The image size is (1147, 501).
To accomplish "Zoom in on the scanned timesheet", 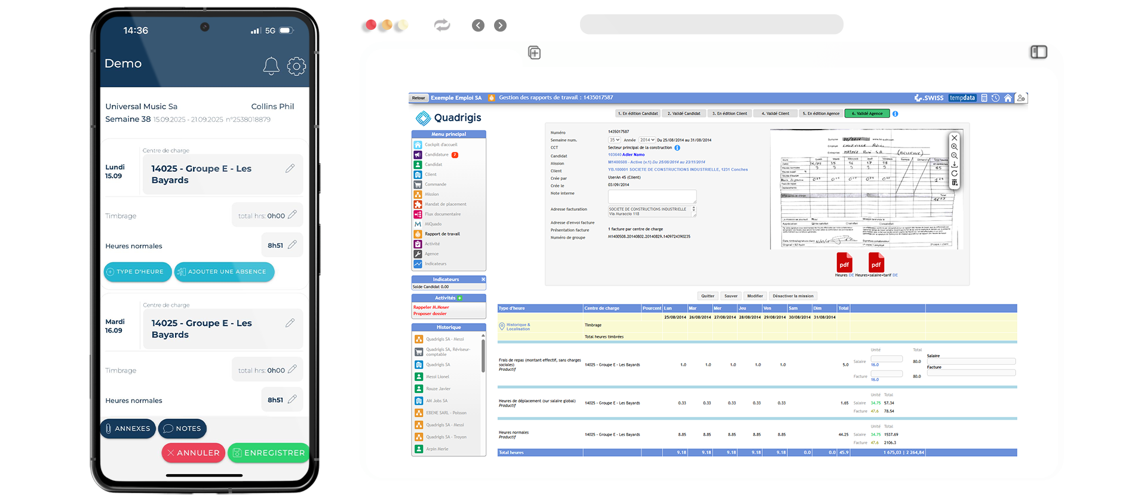I will (x=954, y=147).
